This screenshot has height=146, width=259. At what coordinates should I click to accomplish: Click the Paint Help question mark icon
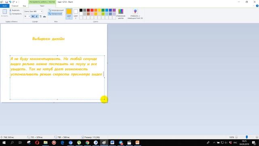tap(257, 6)
